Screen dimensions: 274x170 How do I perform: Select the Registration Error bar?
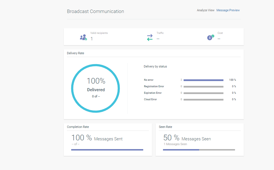click(203, 87)
